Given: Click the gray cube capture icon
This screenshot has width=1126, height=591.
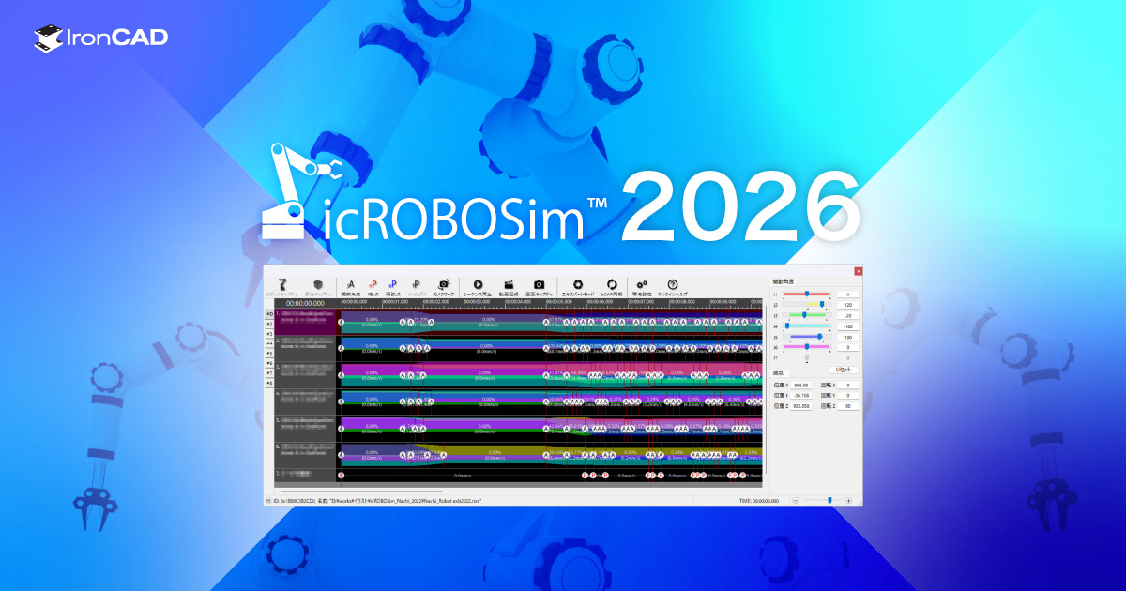Looking at the screenshot, I should [x=318, y=284].
